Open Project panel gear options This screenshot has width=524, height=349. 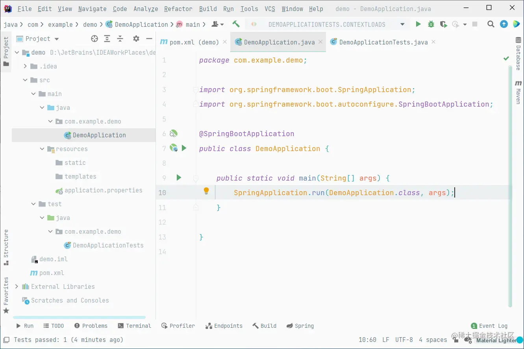[136, 39]
